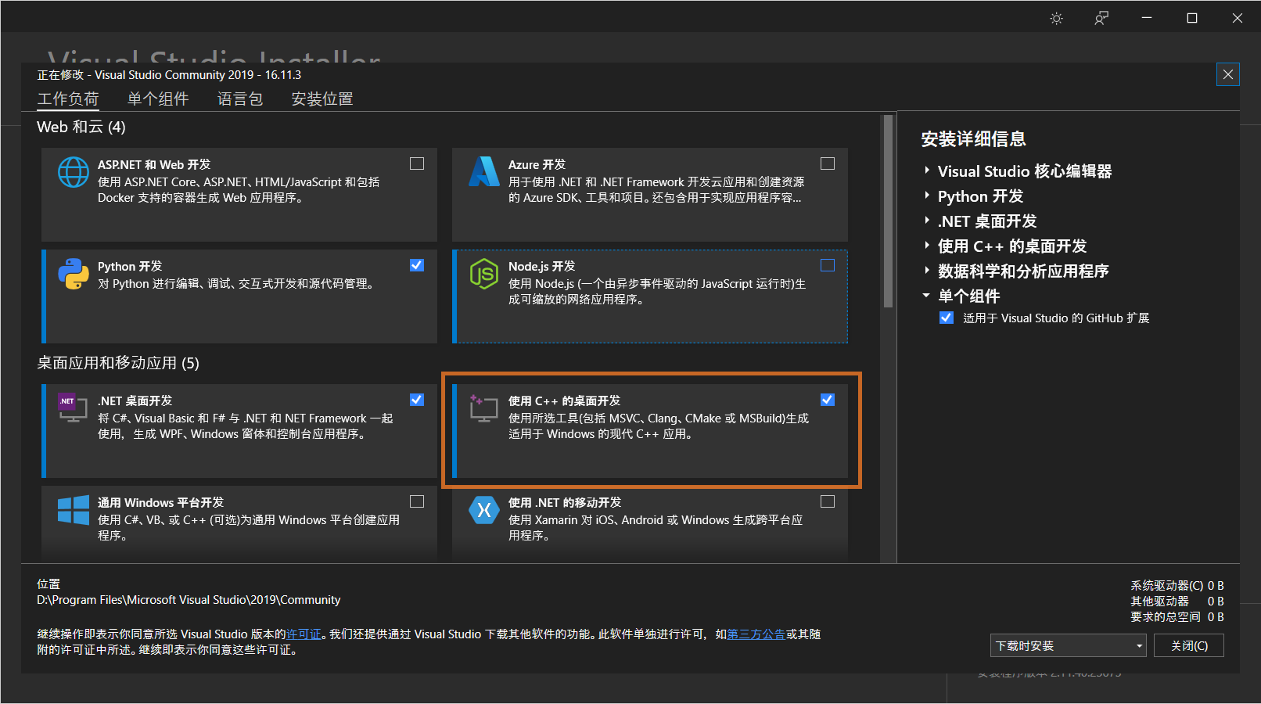Screen dimensions: 1261x704
Task: Click the 关闭(C) button
Action: pos(1189,645)
